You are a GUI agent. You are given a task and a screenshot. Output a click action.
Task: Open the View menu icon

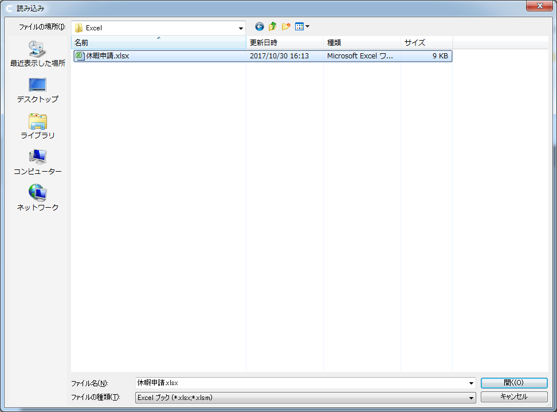(302, 26)
